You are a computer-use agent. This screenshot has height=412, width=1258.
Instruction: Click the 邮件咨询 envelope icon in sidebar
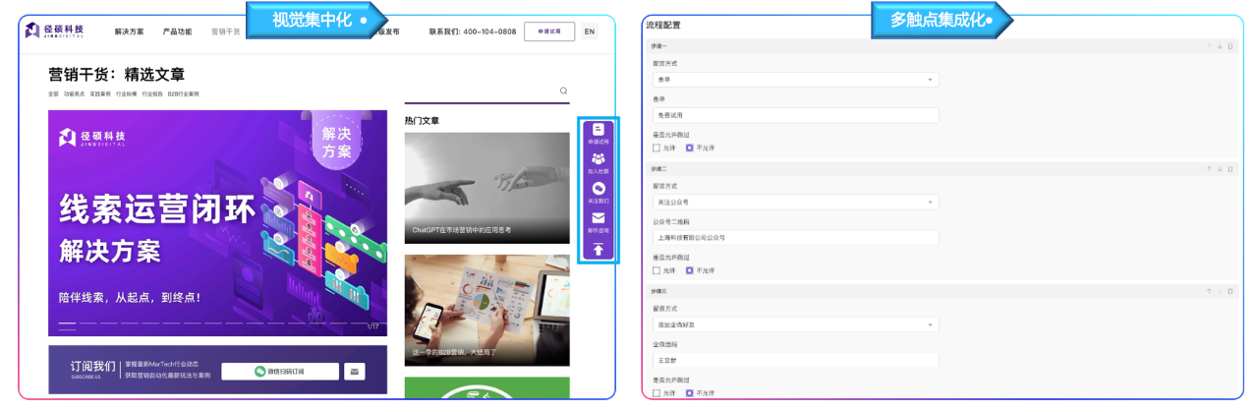598,218
